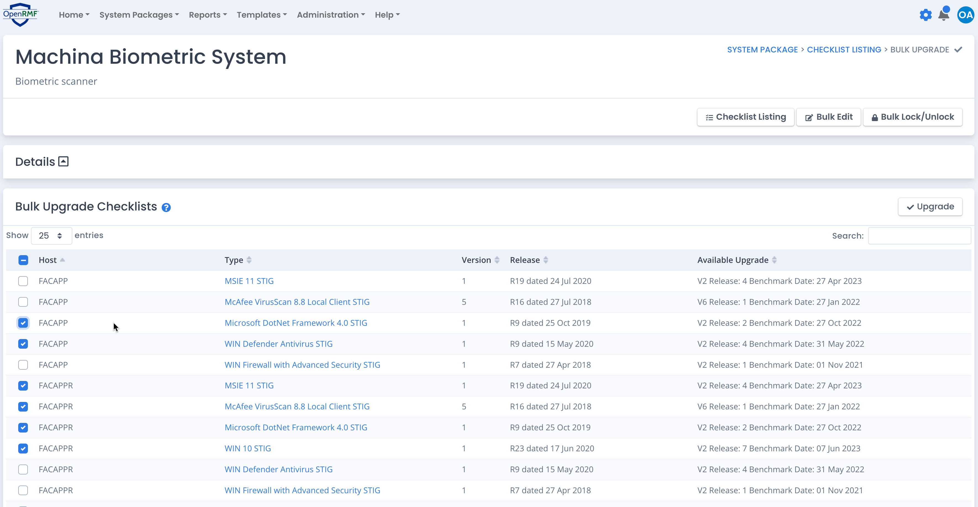Open the Administration menu
Viewport: 978px width, 507px height.
click(x=331, y=15)
